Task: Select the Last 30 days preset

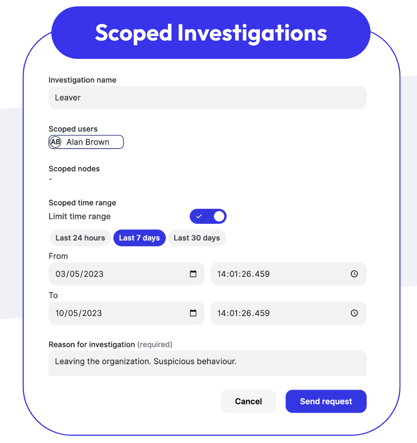Action: 197,238
